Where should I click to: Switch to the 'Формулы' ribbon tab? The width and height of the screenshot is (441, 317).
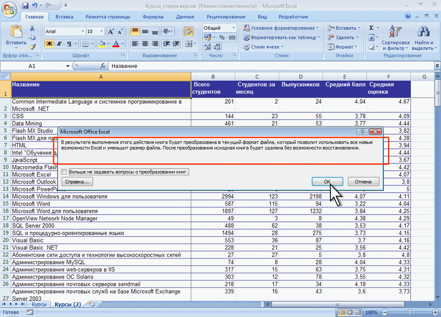tap(153, 17)
